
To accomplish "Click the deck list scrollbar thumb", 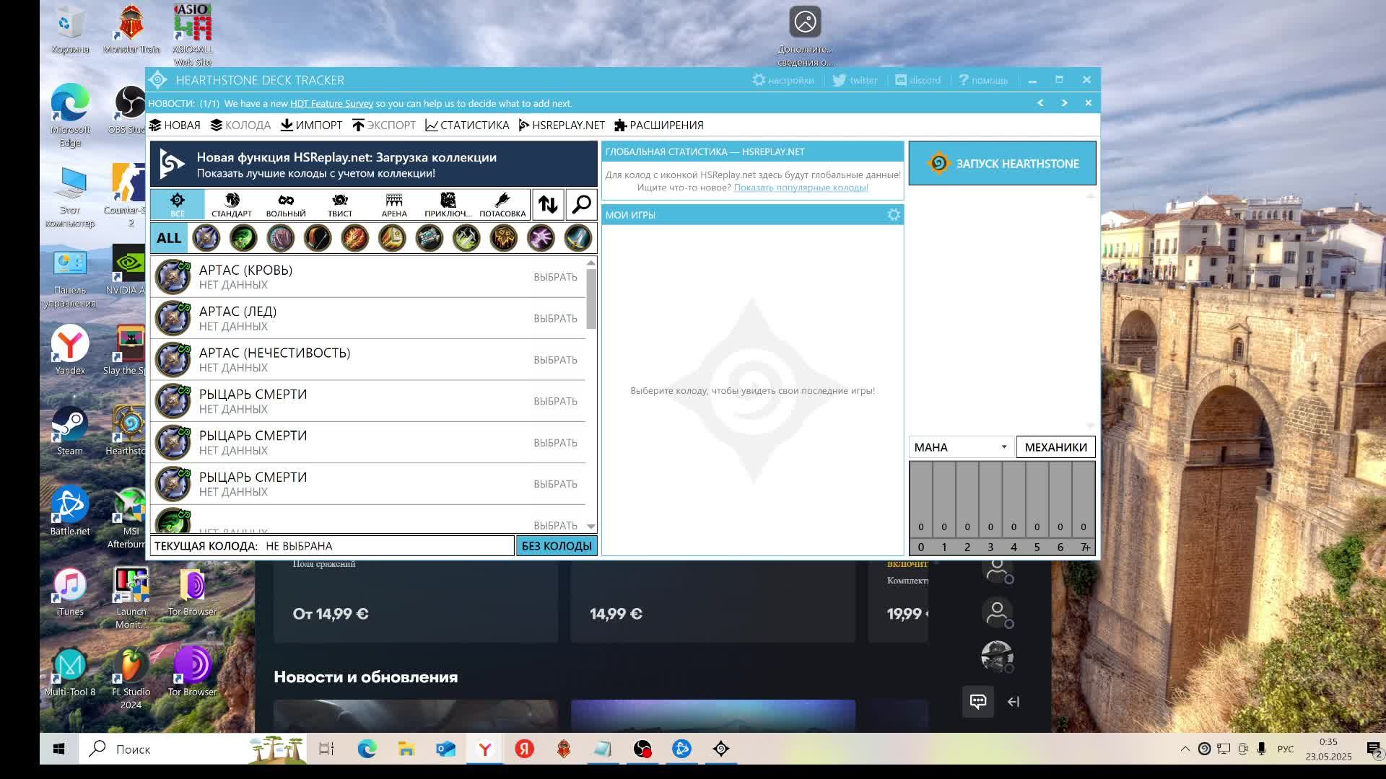I will [x=591, y=298].
